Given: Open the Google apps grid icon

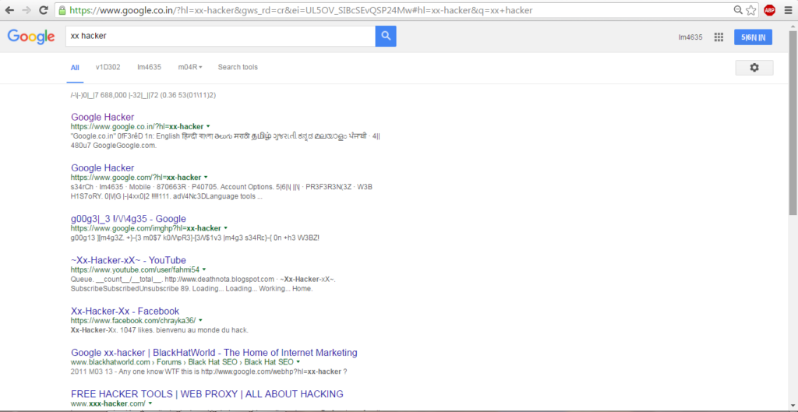Looking at the screenshot, I should point(719,37).
